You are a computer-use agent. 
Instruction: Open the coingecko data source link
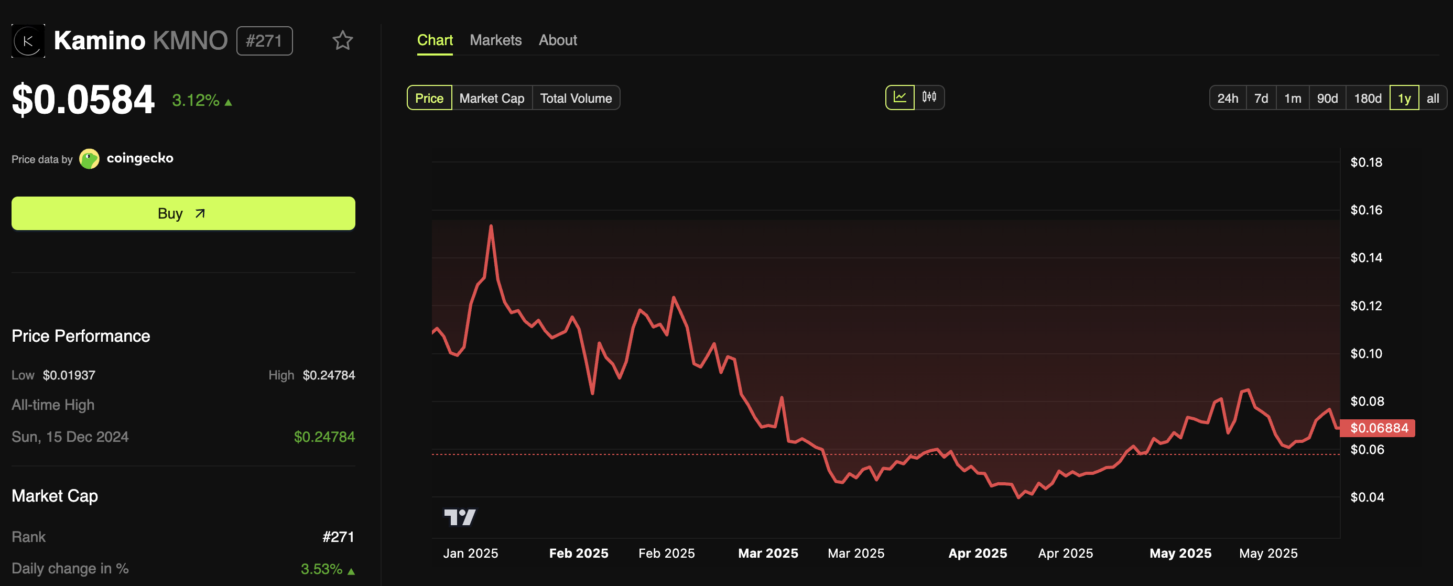click(139, 158)
